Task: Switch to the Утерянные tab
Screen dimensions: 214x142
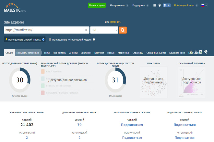Action: pyautogui.click(x=124, y=53)
